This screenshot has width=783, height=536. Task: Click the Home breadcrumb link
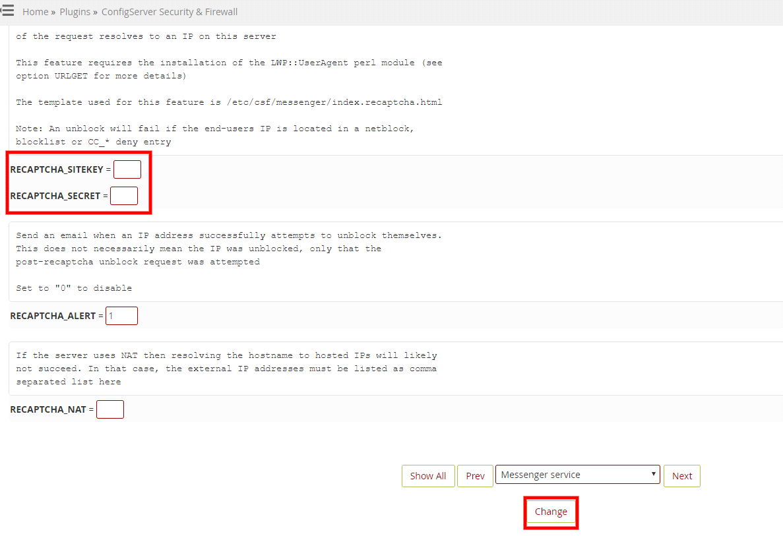click(x=35, y=11)
